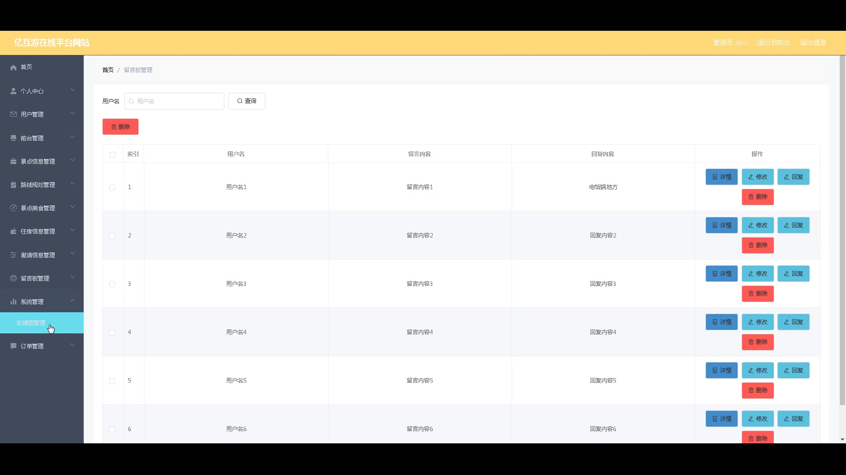Toggle the select-all checkbox in table header
846x475 pixels.
[x=112, y=154]
